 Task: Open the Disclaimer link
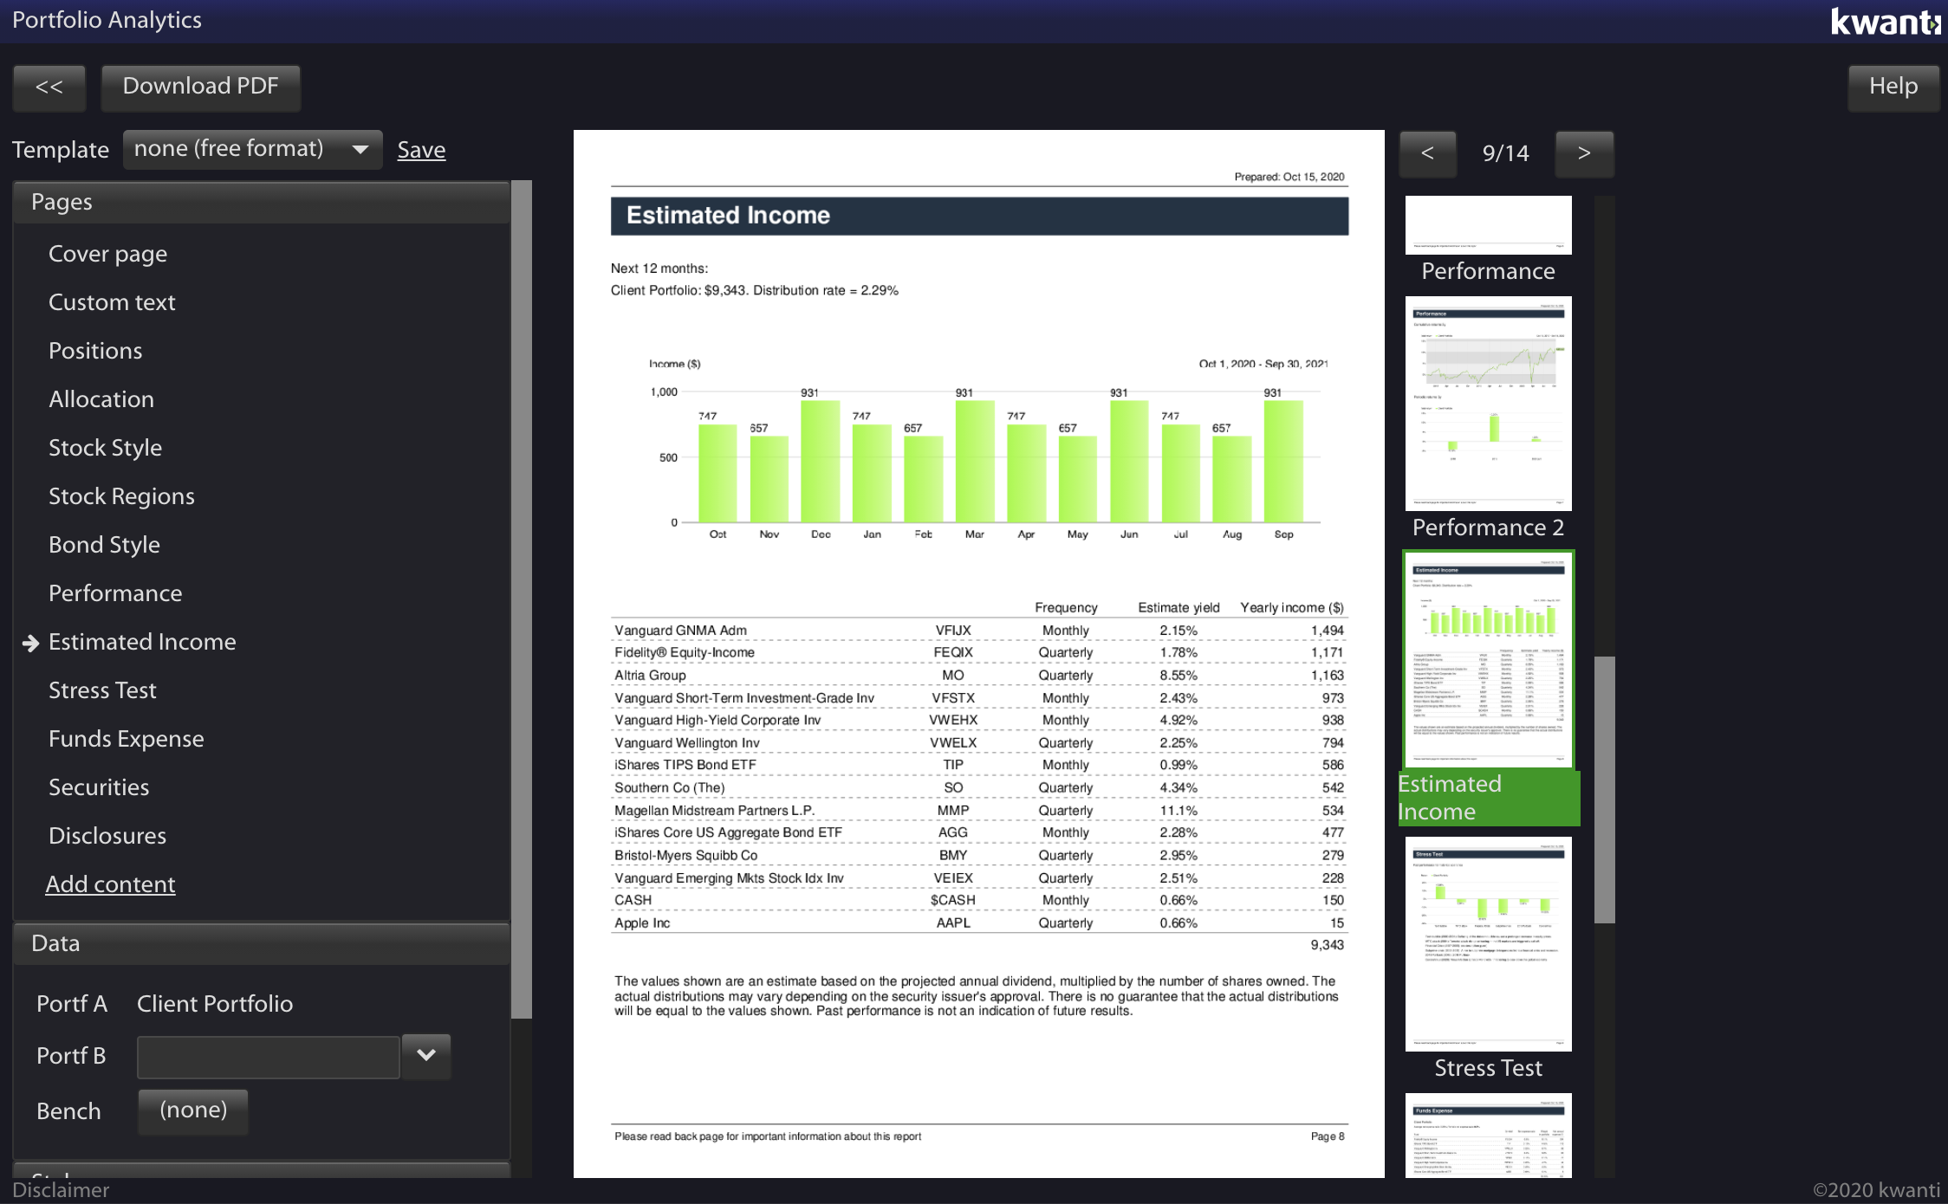61,1190
